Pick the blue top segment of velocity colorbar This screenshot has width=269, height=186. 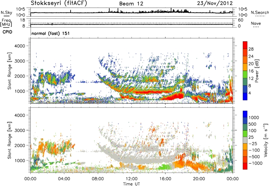(245, 114)
